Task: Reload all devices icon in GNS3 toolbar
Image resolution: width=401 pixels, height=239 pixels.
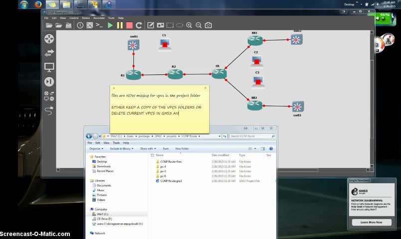Action: tap(139, 25)
